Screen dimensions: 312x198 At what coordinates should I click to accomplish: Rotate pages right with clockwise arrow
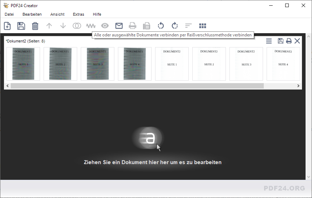tap(174, 26)
